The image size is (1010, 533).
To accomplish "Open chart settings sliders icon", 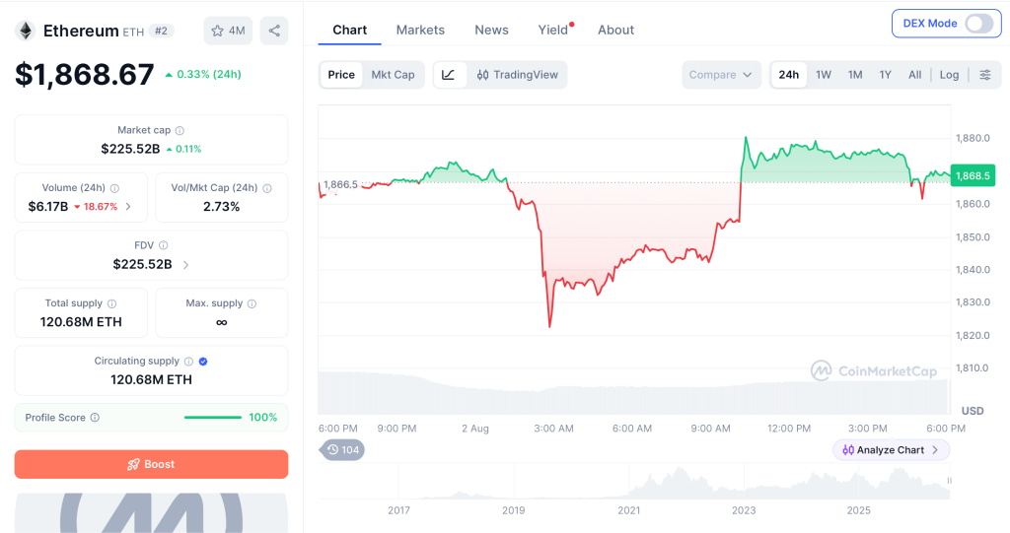I will [x=985, y=75].
